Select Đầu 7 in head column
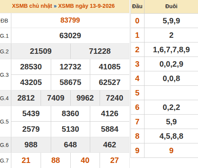The height and width of the screenshot is (168, 198). point(137,122)
